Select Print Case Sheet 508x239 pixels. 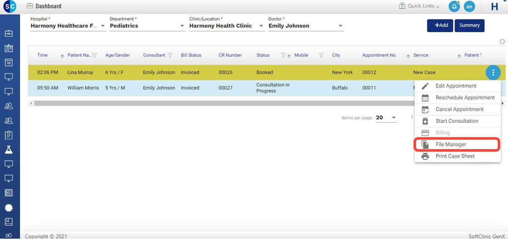coord(458,156)
